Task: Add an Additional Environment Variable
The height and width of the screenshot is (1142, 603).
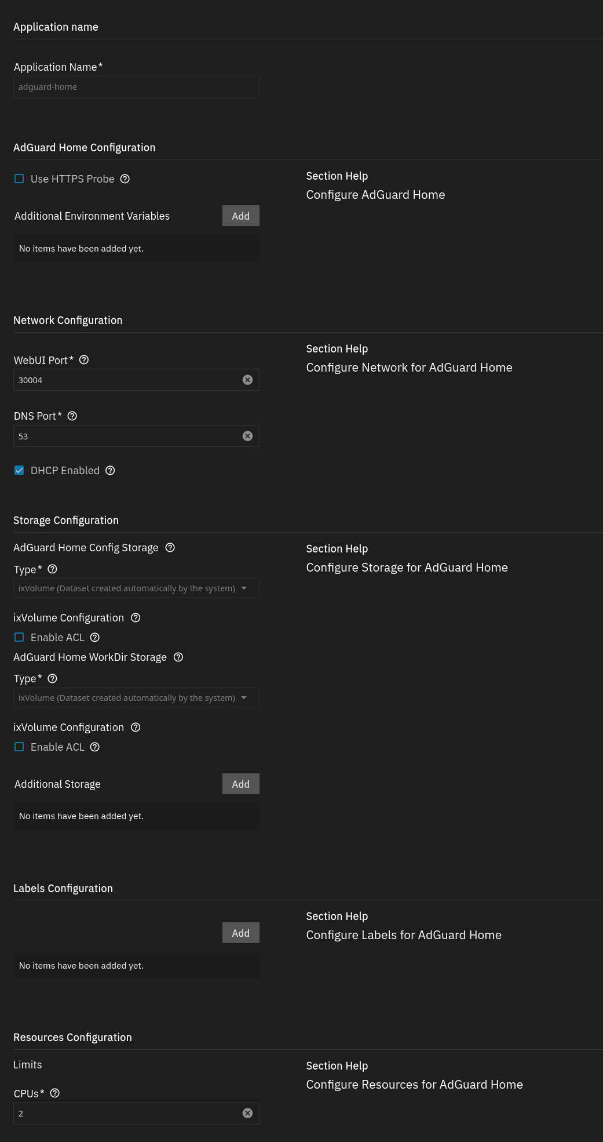Action: [241, 216]
